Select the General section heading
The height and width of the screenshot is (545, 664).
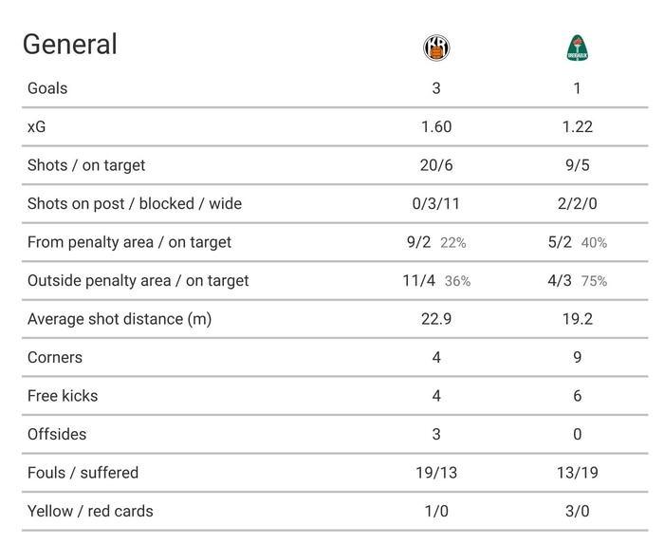(x=70, y=44)
